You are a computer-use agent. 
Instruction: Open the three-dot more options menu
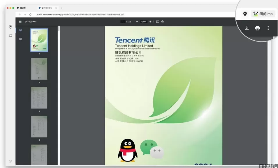coord(268,28)
